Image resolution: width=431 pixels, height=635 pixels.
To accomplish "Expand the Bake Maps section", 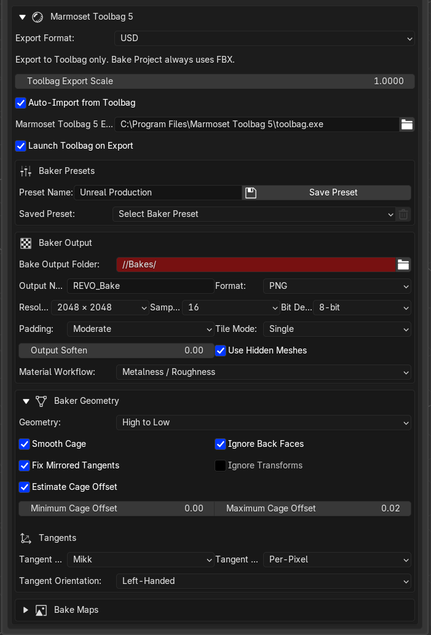I will pyautogui.click(x=26, y=610).
